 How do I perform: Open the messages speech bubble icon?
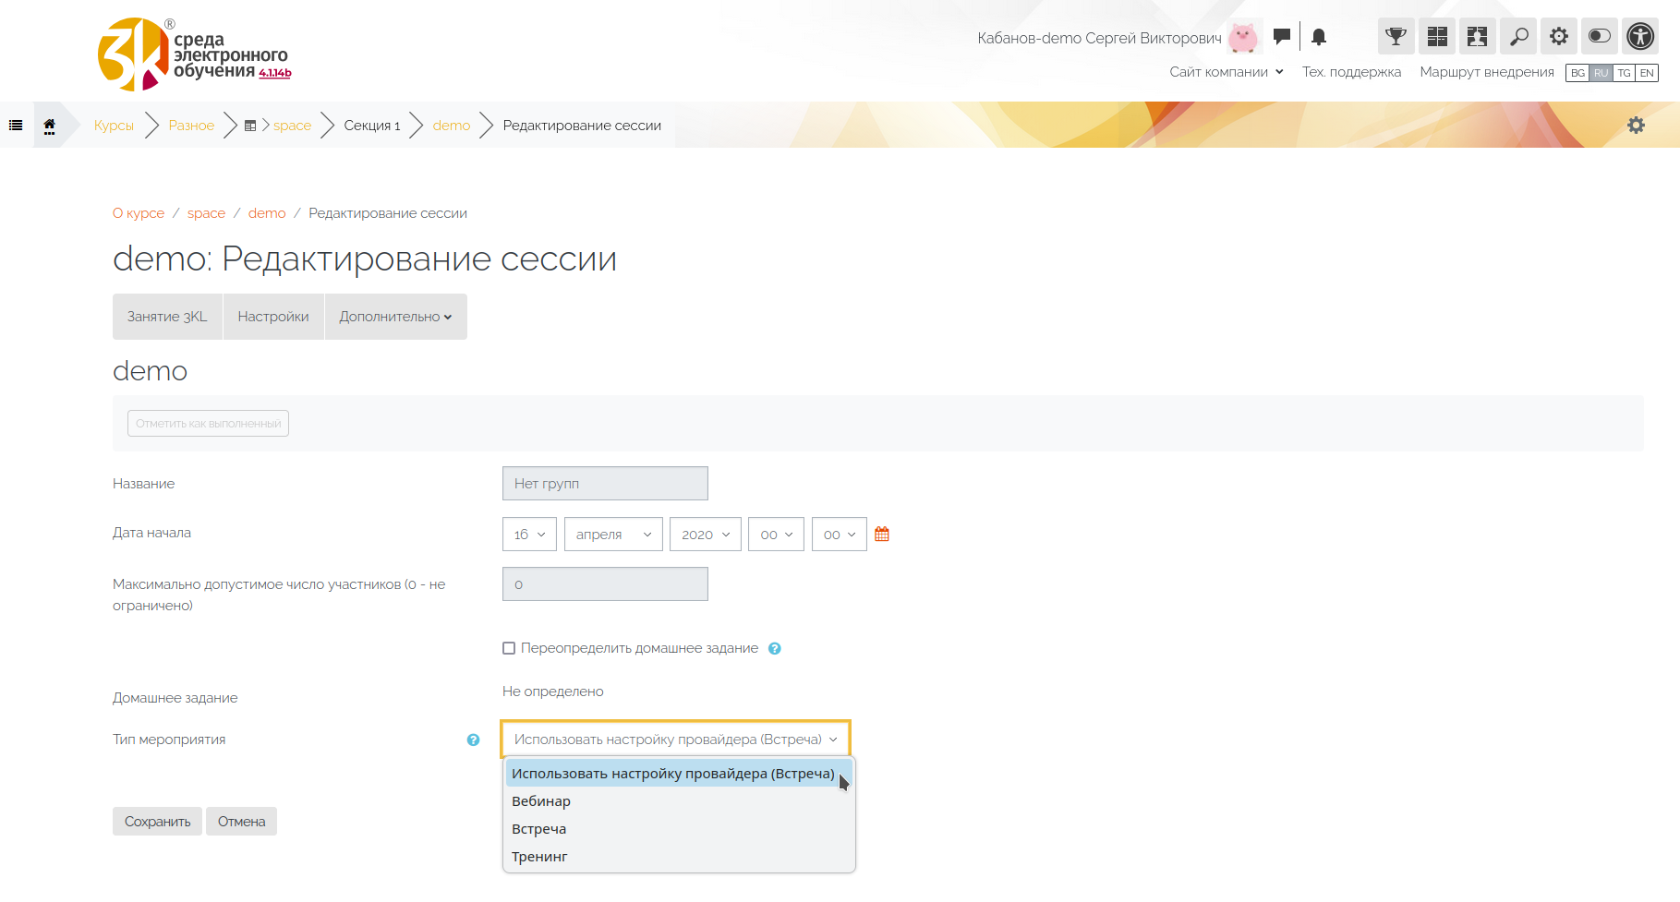pos(1281,37)
